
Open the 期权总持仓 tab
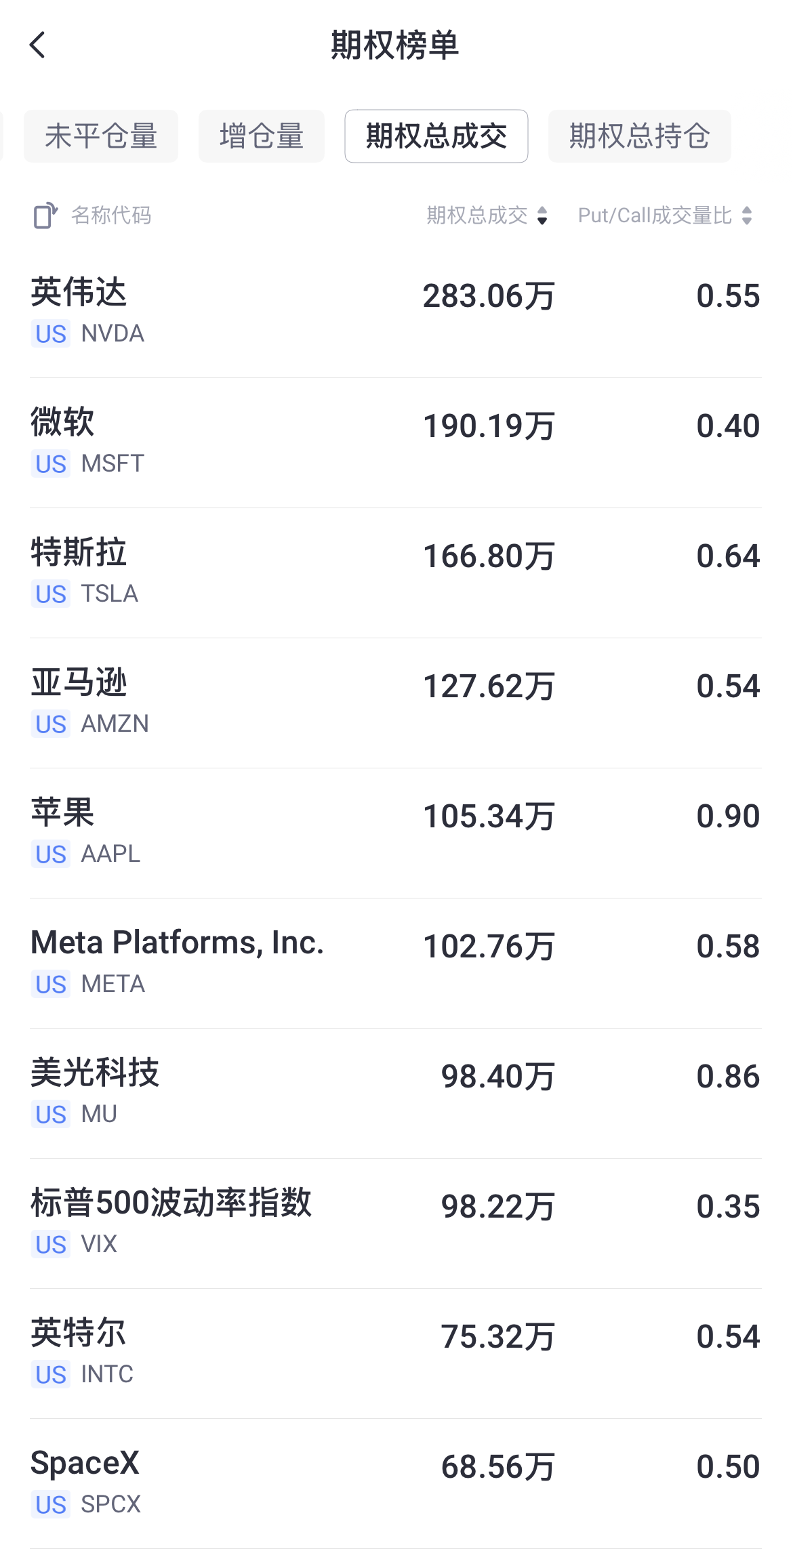[640, 136]
